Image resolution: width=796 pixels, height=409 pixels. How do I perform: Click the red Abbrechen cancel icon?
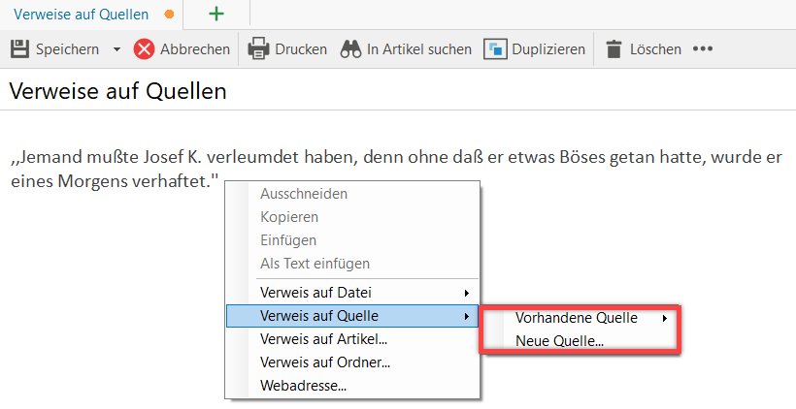tap(144, 48)
